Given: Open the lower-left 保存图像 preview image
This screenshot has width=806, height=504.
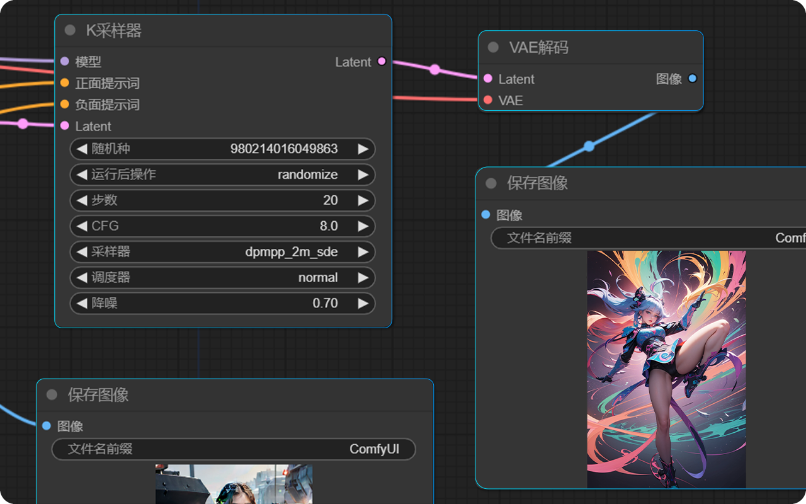Looking at the screenshot, I should tap(234, 484).
